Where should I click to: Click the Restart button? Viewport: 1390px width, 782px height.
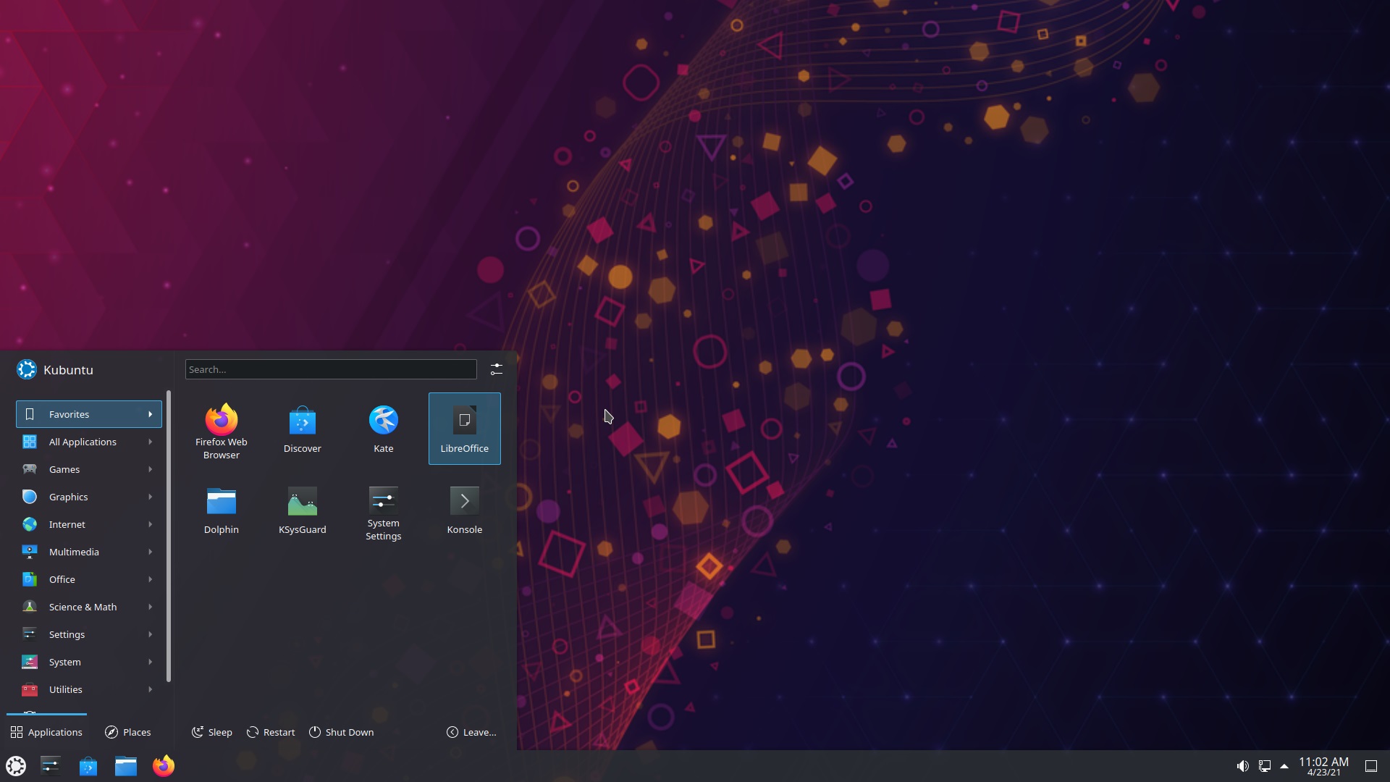pyautogui.click(x=271, y=732)
